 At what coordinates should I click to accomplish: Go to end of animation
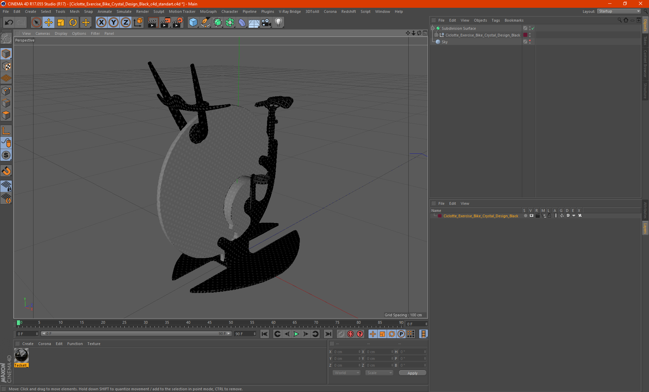point(328,334)
